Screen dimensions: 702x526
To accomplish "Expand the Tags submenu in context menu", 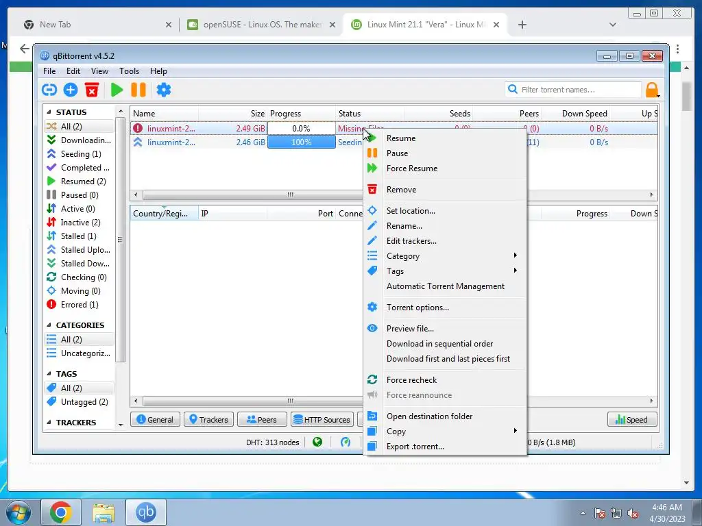I will (x=445, y=271).
